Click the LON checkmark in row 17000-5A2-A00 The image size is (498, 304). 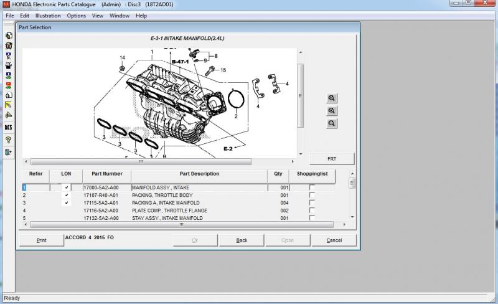(67, 188)
